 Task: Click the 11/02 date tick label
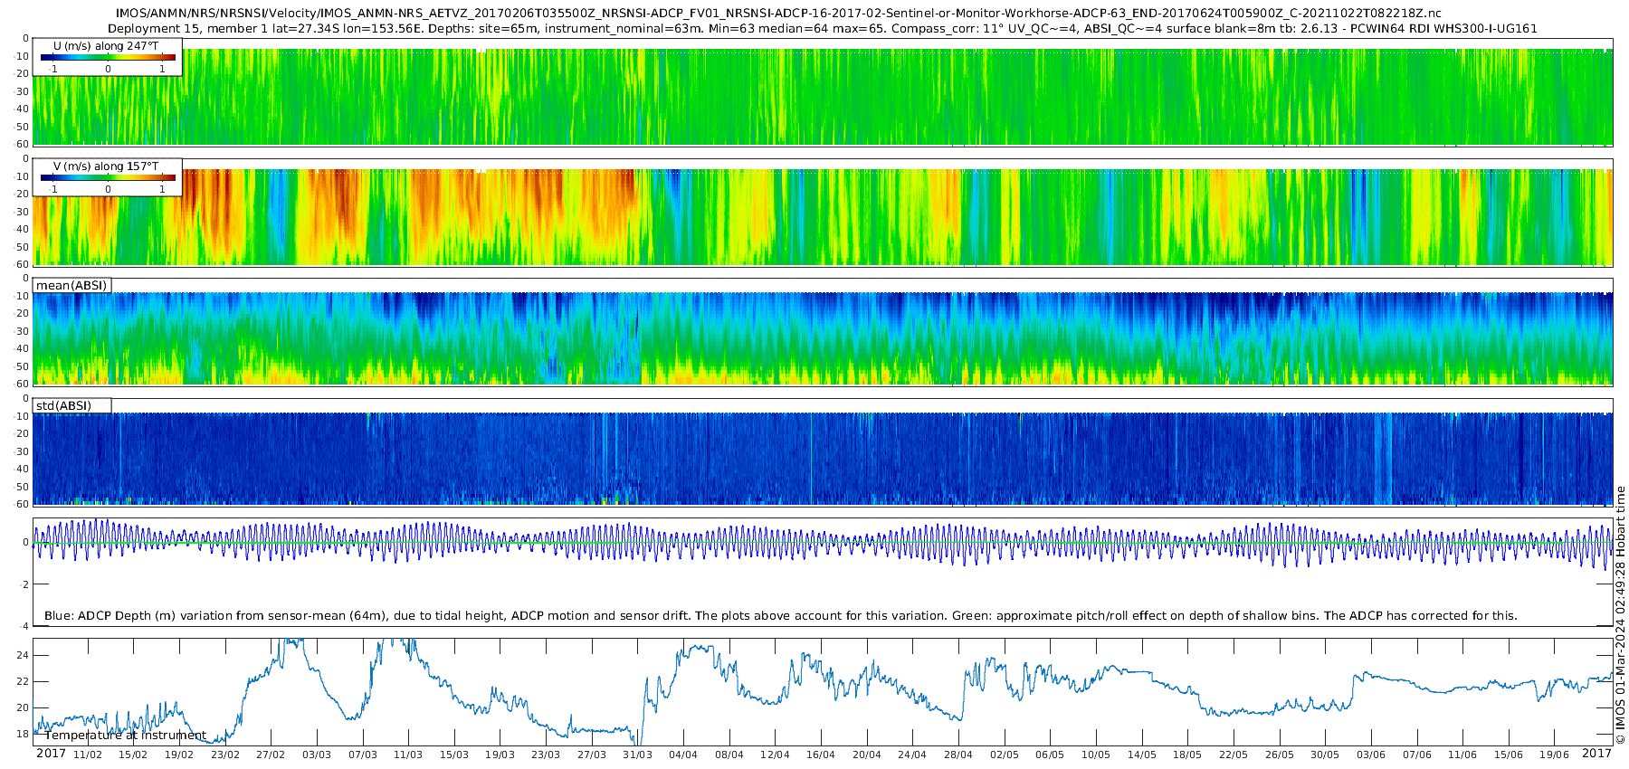(87, 755)
